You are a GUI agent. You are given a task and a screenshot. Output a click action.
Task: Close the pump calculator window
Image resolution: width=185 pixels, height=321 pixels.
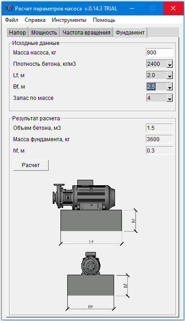coord(173,8)
